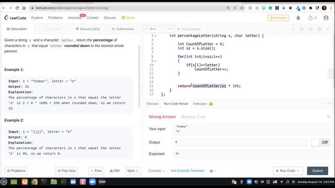Submit the solution

(x=318, y=171)
